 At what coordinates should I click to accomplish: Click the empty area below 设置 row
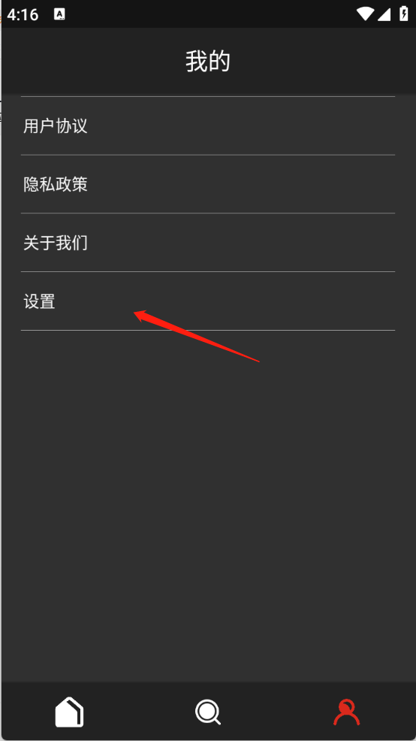(x=208, y=506)
